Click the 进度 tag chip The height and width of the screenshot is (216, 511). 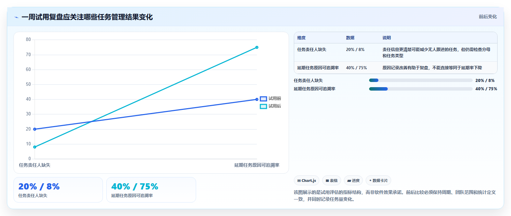click(353, 181)
